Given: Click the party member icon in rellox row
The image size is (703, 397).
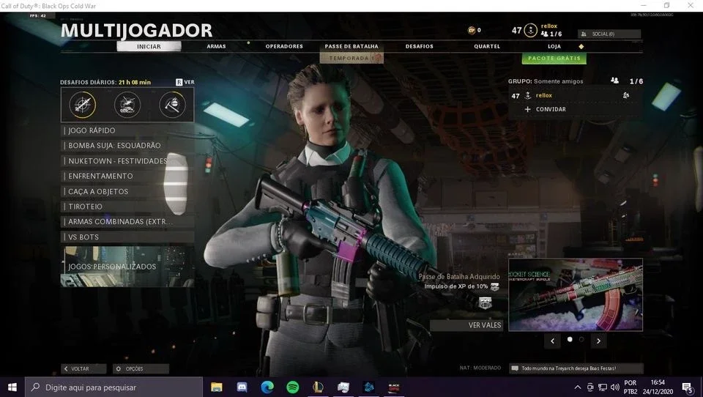Looking at the screenshot, I should click(x=626, y=95).
